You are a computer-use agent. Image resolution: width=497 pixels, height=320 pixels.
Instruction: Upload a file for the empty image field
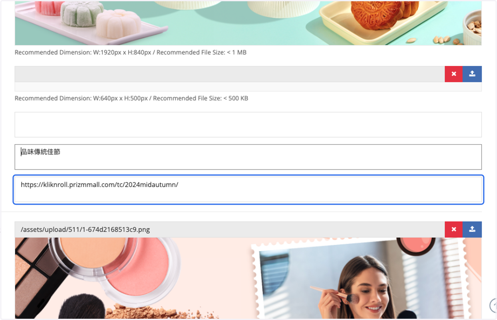tap(472, 74)
